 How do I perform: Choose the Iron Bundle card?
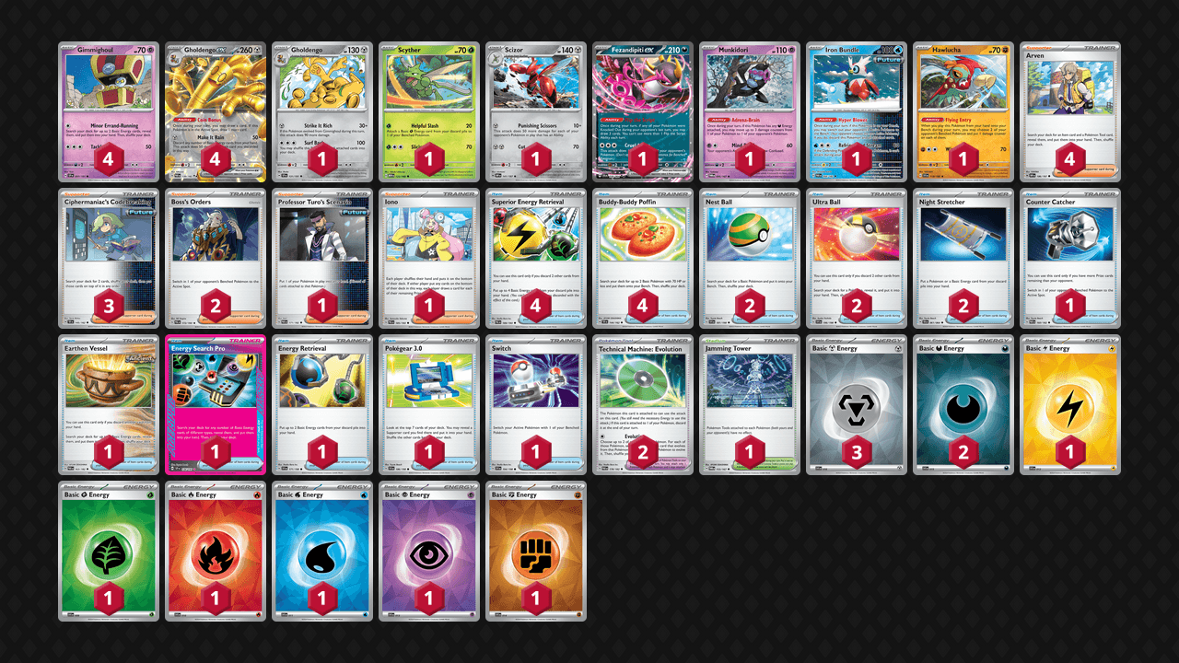coord(857,111)
